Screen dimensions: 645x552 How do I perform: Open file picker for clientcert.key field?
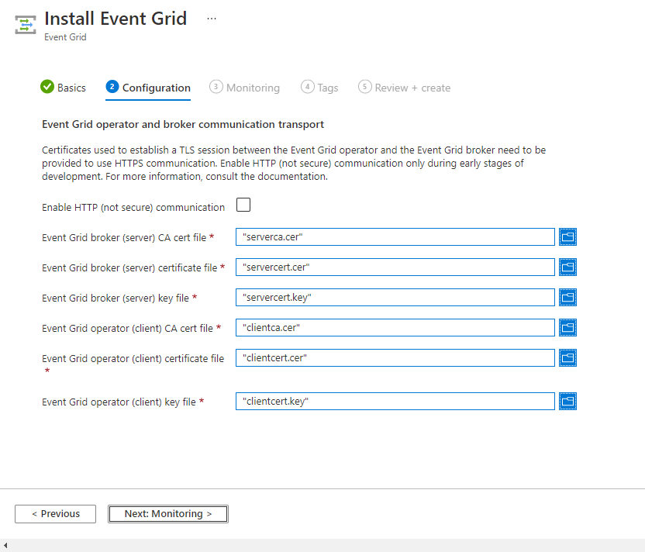pos(567,401)
